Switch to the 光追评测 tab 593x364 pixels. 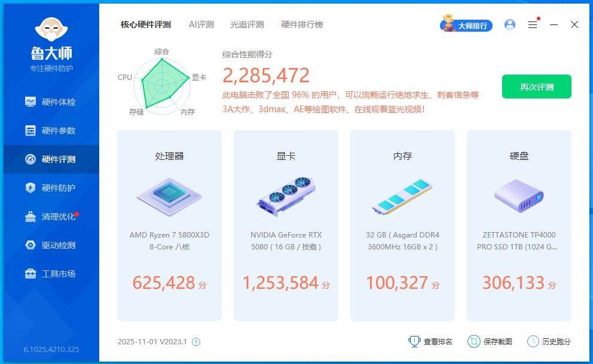(x=247, y=24)
